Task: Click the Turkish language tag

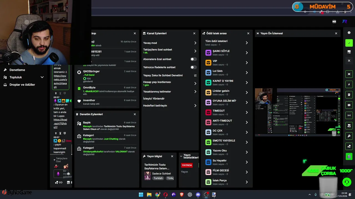Action: coord(158,178)
